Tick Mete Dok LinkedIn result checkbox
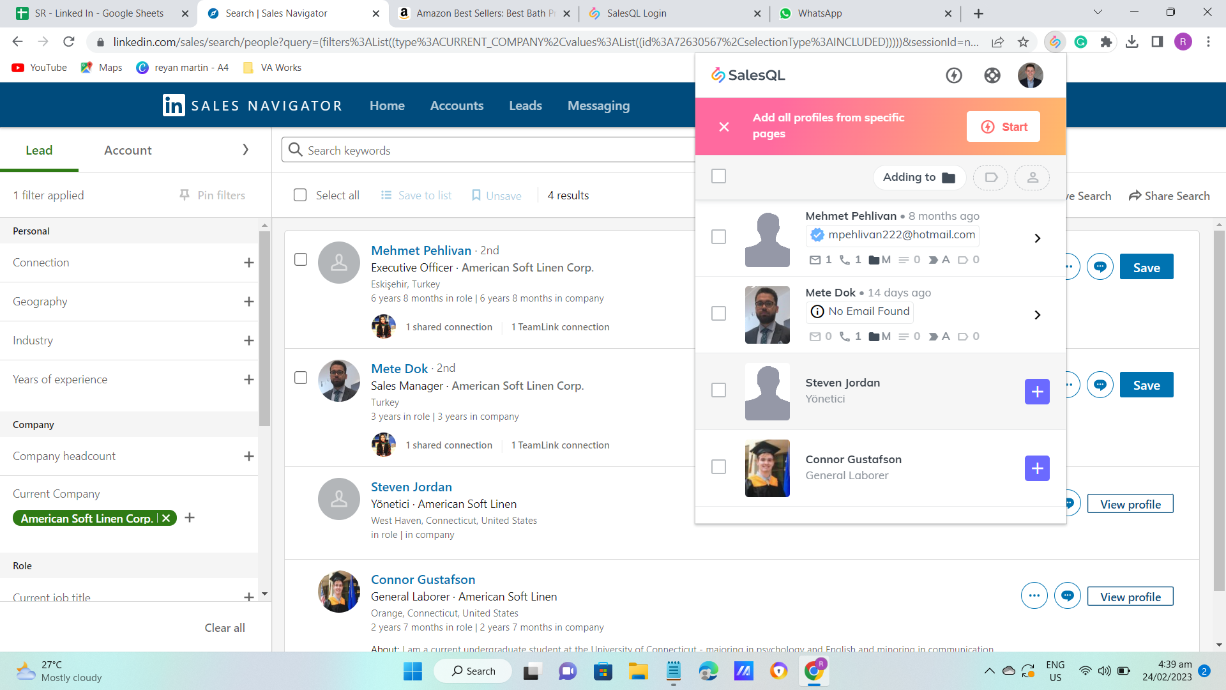 coord(301,378)
